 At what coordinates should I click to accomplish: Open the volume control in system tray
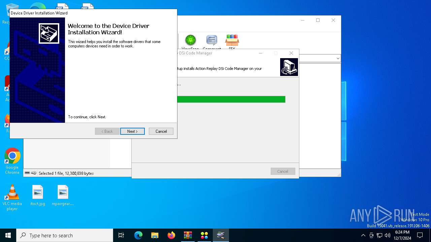388,235
